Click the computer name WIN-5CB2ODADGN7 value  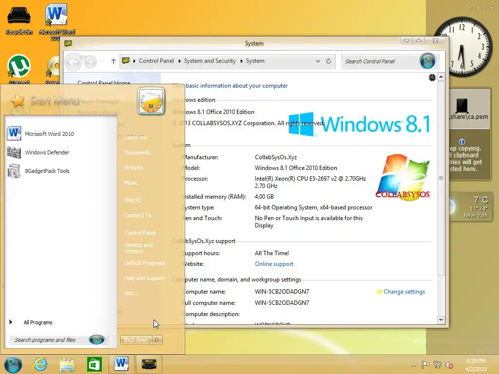[x=282, y=292]
